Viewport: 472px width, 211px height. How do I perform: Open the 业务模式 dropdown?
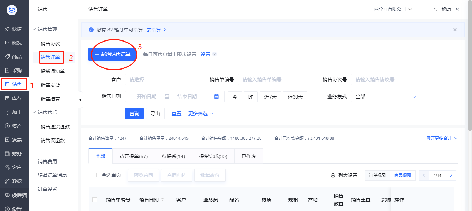click(x=385, y=97)
